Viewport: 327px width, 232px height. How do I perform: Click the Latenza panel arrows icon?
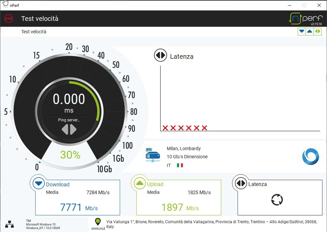coord(241,184)
